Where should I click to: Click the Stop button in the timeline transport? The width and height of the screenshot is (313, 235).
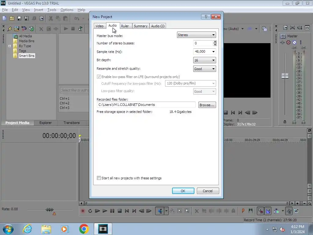120,211
